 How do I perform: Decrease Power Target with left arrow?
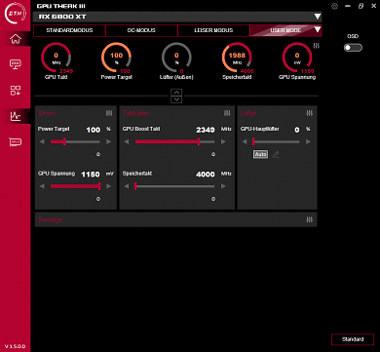42,141
